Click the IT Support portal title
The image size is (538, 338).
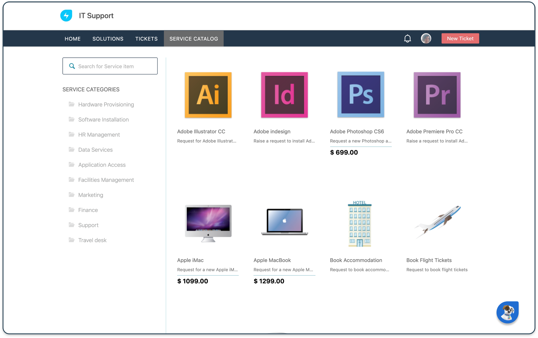pyautogui.click(x=96, y=15)
